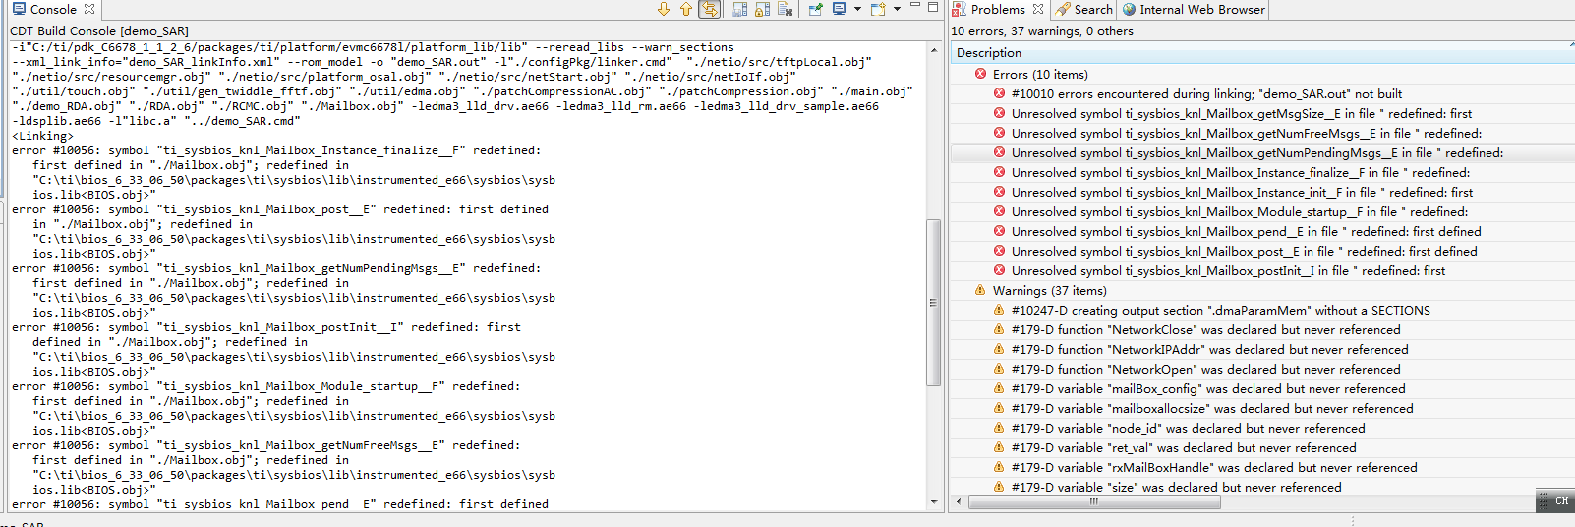Select the #10247-D .dmaParamMem section warning
Screen dimensions: 1575x527
tap(1262, 310)
